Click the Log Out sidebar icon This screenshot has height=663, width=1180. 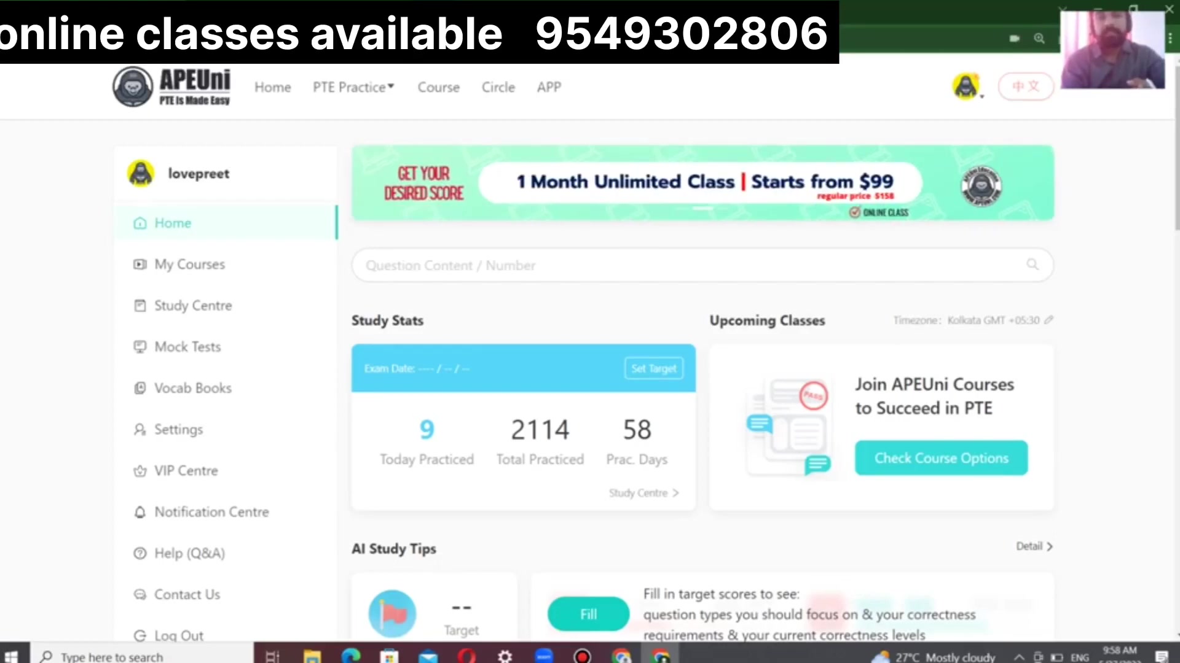(140, 636)
